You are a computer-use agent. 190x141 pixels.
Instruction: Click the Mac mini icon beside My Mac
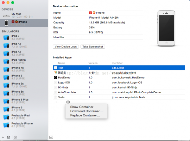tap(6, 16)
